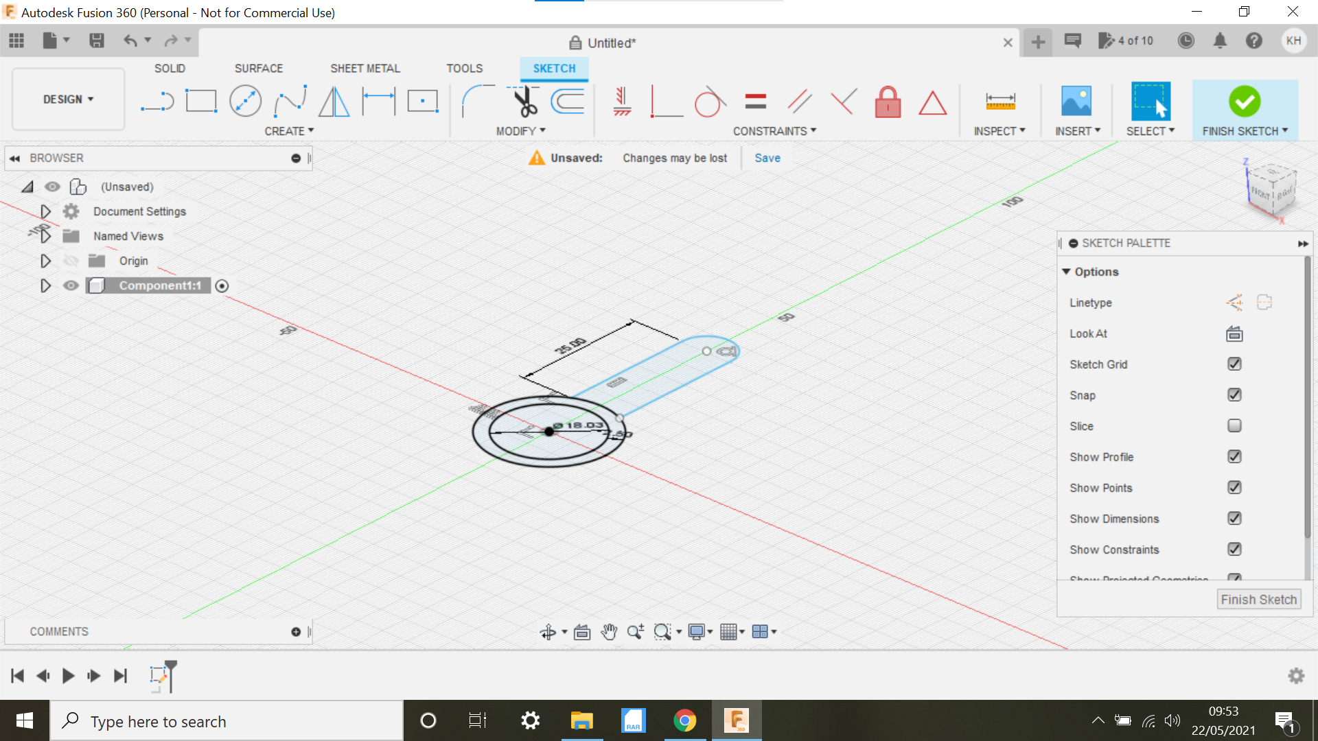Open the Measure tool under Inspect

[1000, 100]
